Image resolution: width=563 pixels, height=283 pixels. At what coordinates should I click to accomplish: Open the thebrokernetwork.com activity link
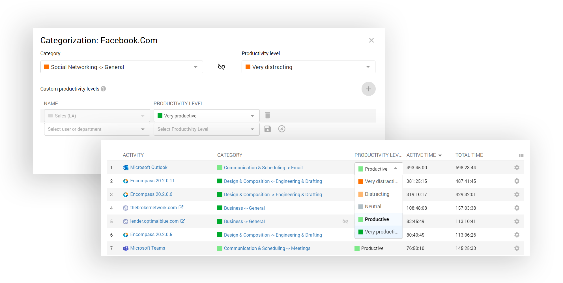pos(153,208)
